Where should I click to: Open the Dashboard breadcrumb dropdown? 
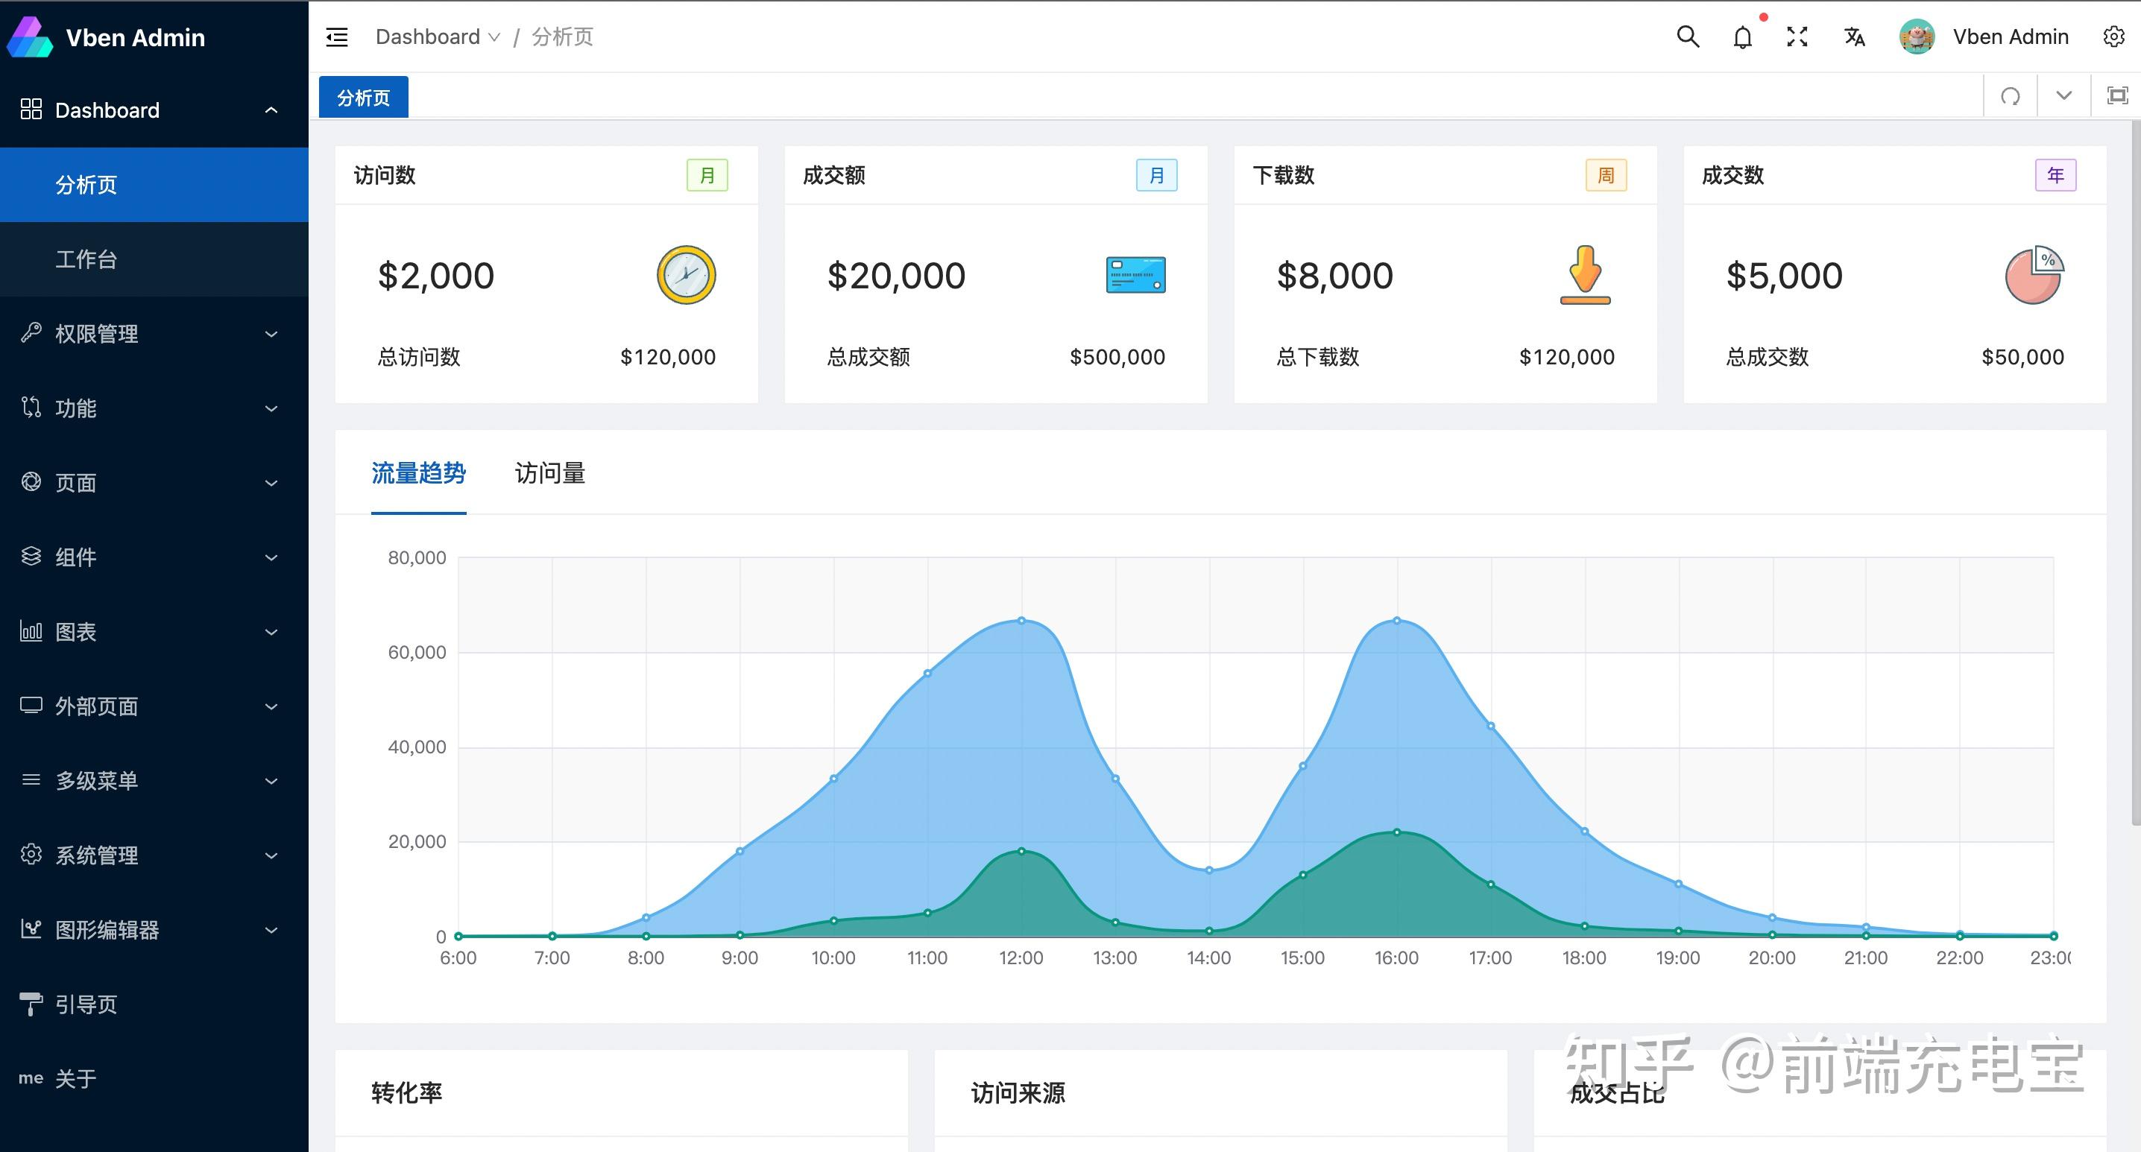coord(495,37)
